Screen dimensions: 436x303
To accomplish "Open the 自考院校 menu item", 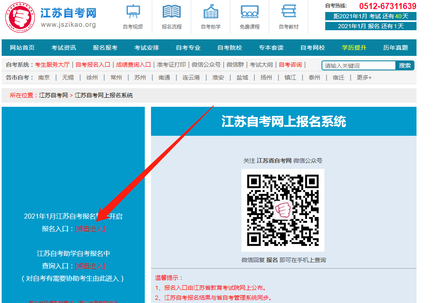I will [x=230, y=48].
